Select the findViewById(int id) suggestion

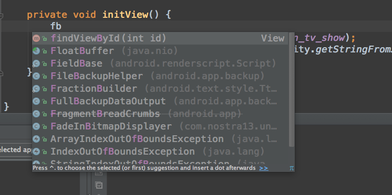160,38
